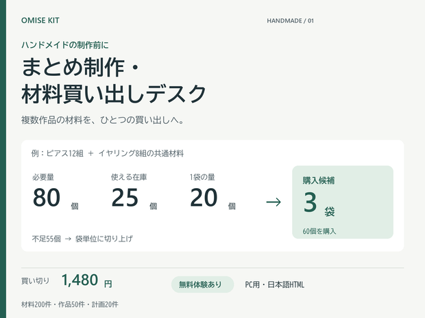Screen dimensions: 425x318
Task: Click the tagline 複数作品の材料を、ひとつの買い出しへ。
Action: (x=103, y=120)
